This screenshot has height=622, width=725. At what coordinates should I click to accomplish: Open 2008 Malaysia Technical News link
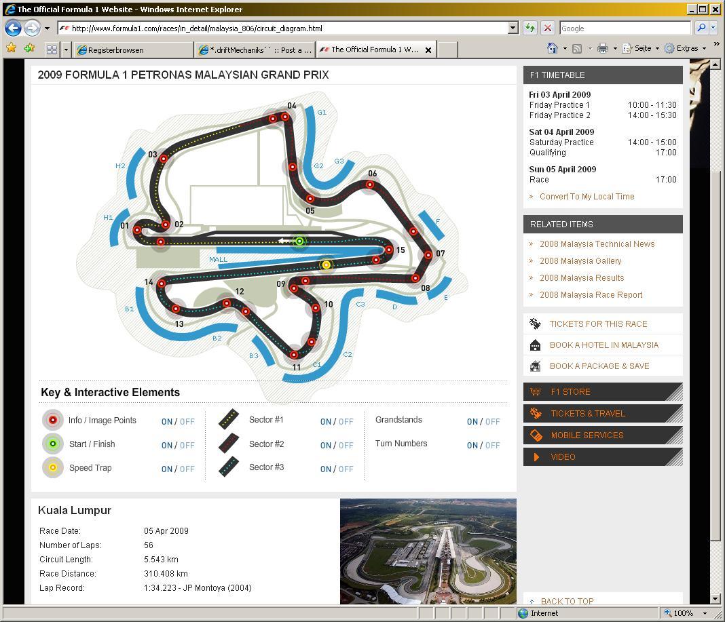pos(597,244)
